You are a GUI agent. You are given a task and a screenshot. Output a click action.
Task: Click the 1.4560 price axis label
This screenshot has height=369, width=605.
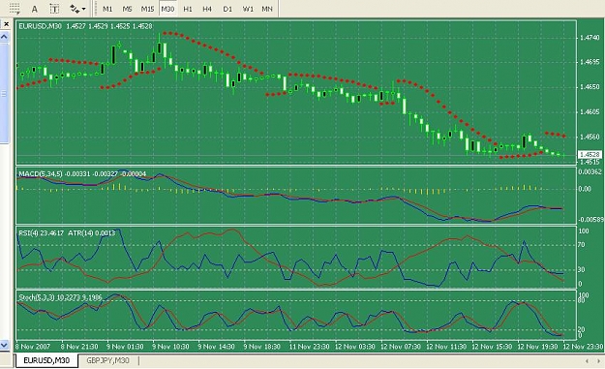point(590,137)
